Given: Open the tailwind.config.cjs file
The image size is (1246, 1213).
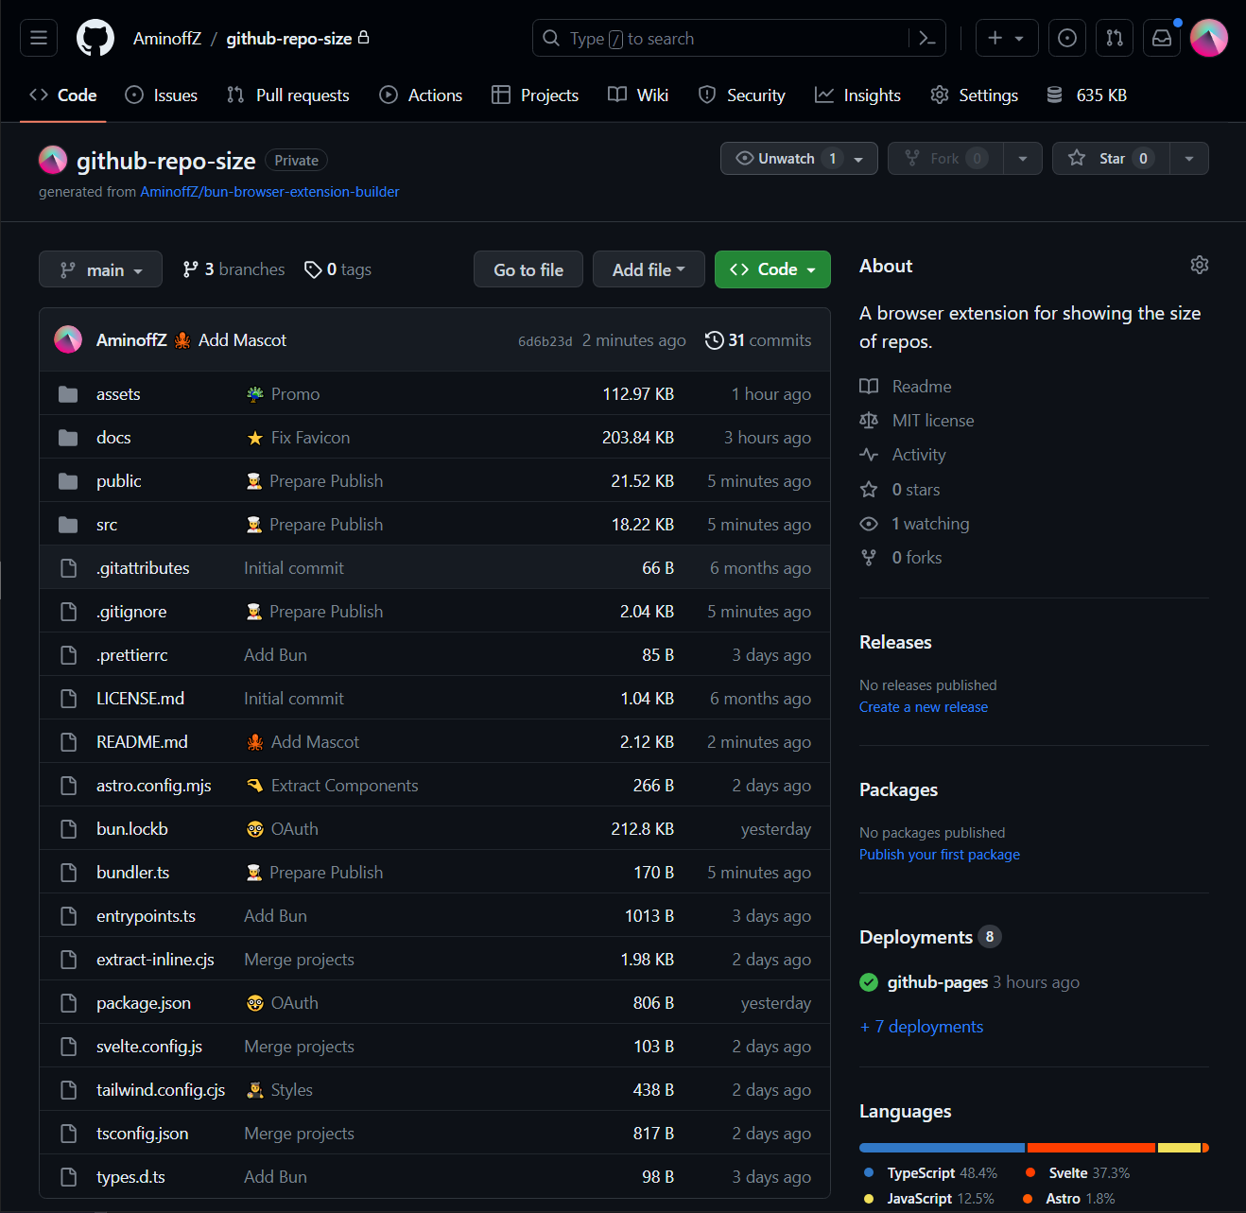Looking at the screenshot, I should pyautogui.click(x=161, y=1090).
